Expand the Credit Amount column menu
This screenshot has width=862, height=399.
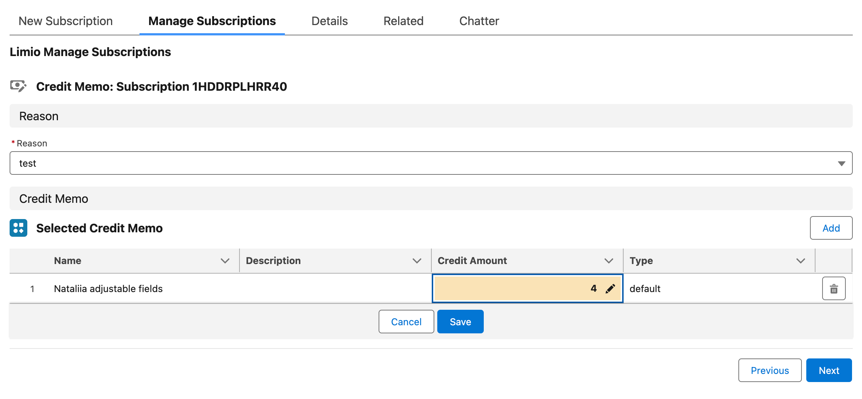point(609,261)
